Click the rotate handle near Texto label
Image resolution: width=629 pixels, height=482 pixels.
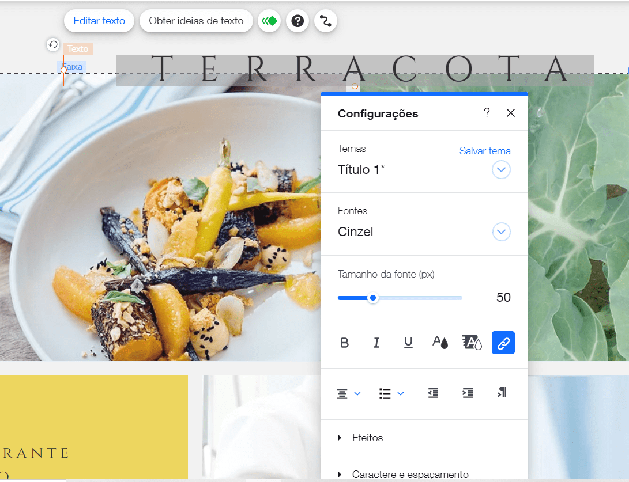[53, 44]
